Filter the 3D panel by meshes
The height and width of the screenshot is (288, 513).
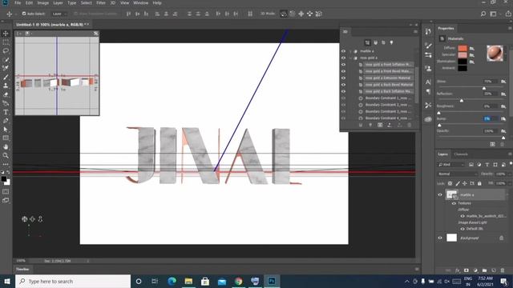point(376,42)
